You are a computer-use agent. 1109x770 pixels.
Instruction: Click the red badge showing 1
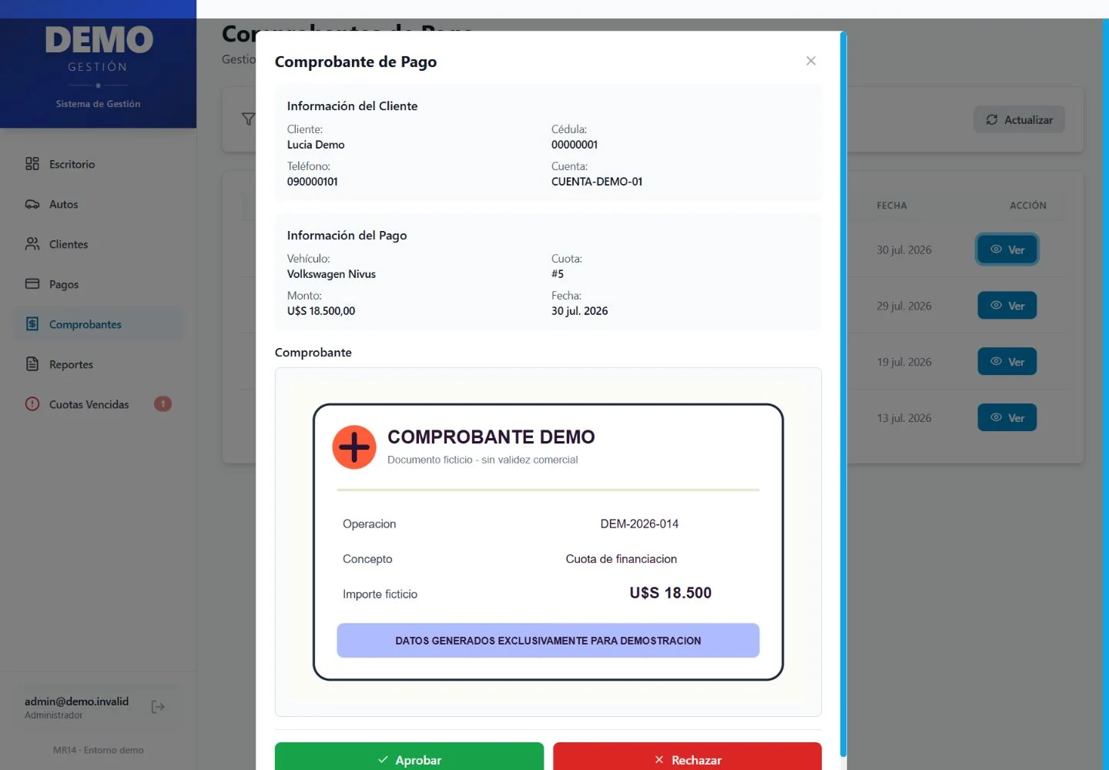pyautogui.click(x=162, y=403)
